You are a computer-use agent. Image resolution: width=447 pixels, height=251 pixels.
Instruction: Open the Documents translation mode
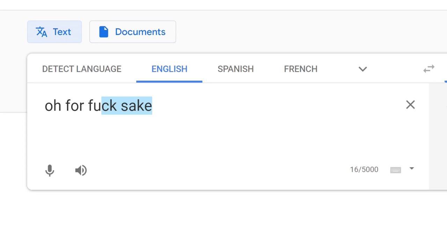click(133, 32)
